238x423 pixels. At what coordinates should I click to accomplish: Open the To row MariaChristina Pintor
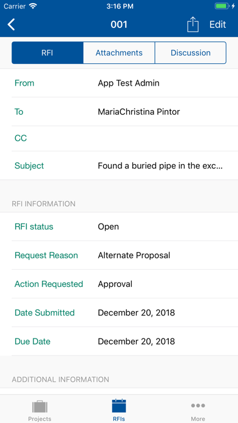click(125, 112)
